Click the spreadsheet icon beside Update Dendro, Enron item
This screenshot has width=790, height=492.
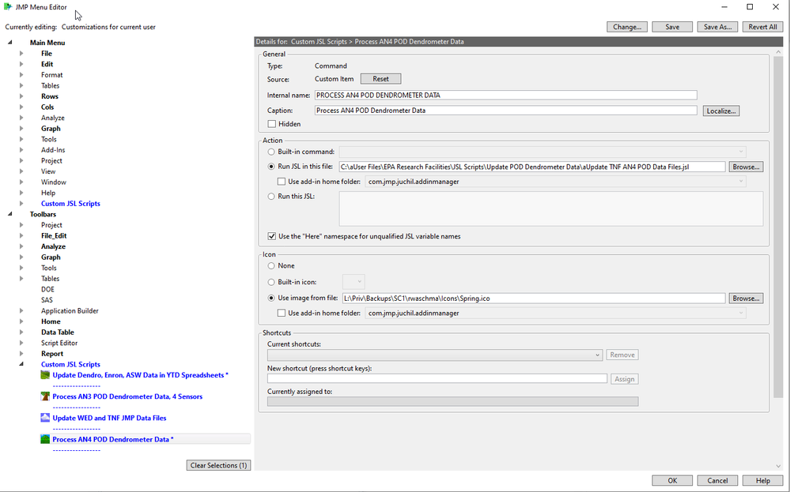[45, 375]
